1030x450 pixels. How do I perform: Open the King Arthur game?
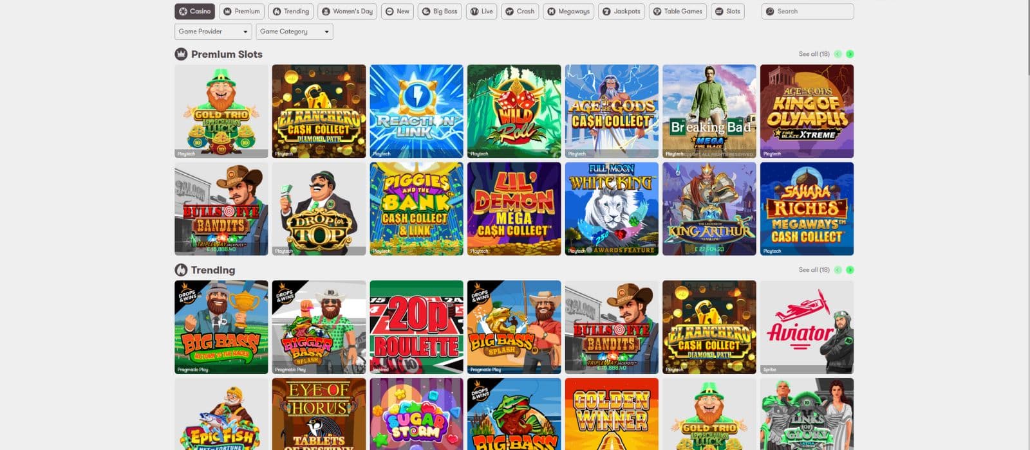(709, 209)
